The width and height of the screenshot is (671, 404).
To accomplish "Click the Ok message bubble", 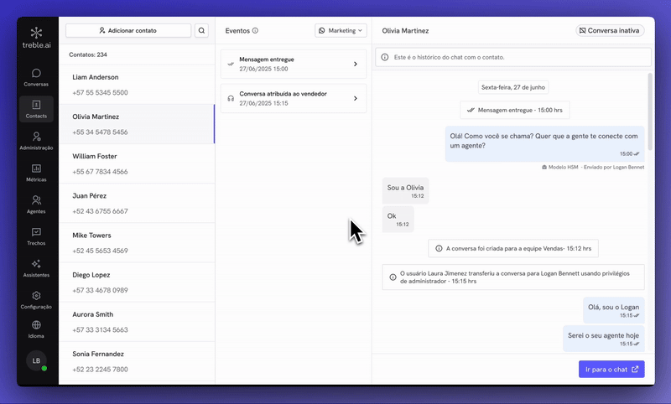I will pyautogui.click(x=398, y=220).
